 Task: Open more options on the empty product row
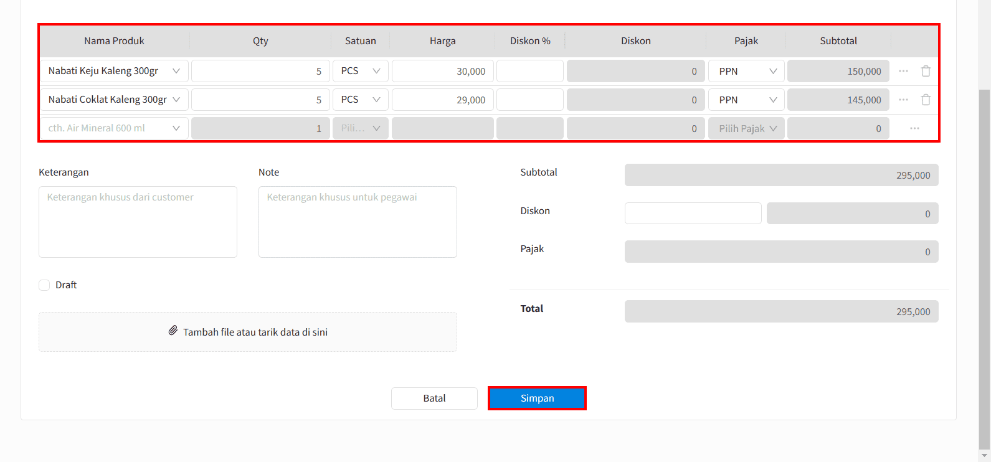914,128
